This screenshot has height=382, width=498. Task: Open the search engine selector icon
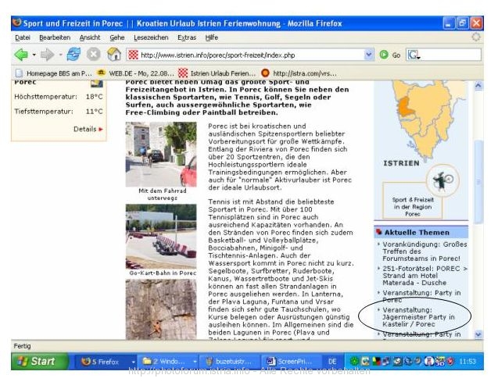pyautogui.click(x=414, y=55)
